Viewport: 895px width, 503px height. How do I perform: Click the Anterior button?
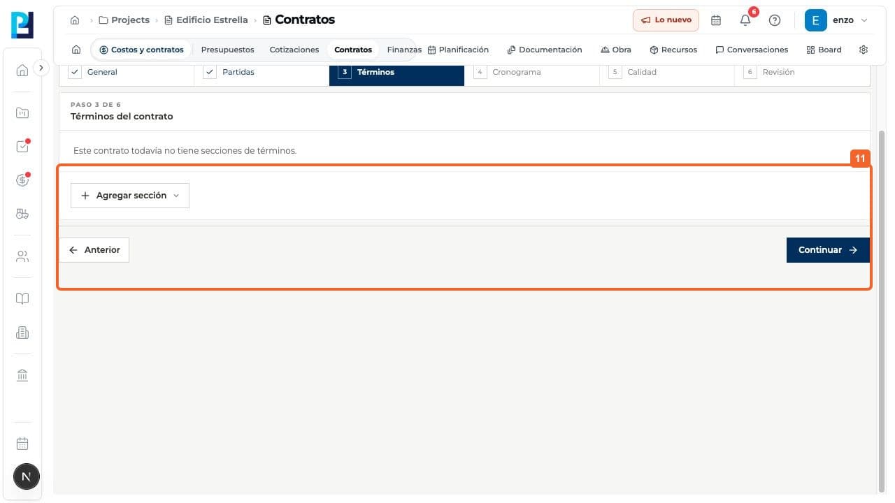(94, 250)
